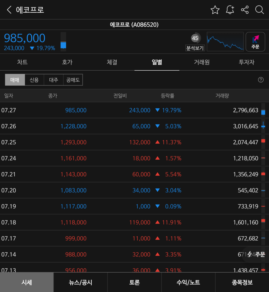
Task: Tap the 11.91% gain on 07.18
Action: [172, 222]
